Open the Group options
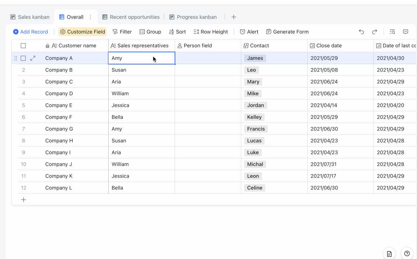Image resolution: width=417 pixels, height=259 pixels. click(x=150, y=32)
